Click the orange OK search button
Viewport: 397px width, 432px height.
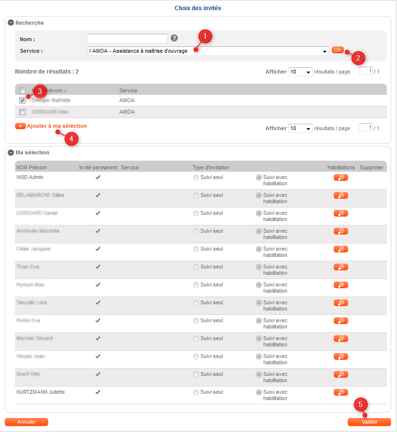click(x=337, y=50)
